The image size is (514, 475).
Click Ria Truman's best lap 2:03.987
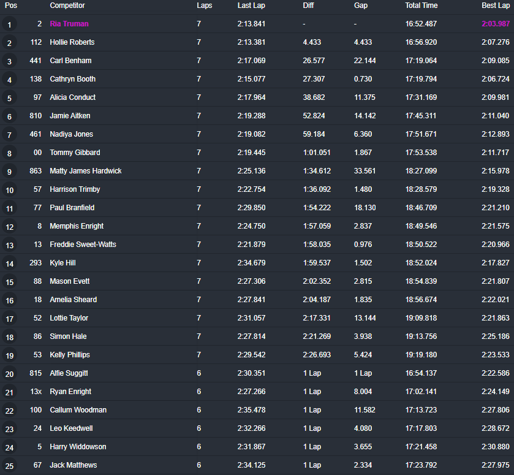point(495,24)
